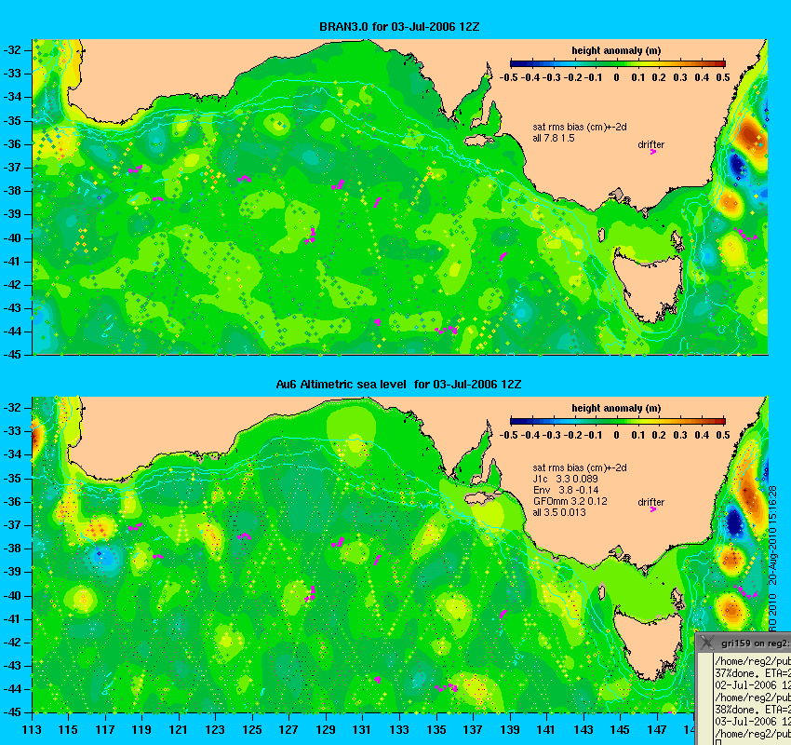Click 'BRAN3.0 for 03-Jul-2006 12Z' plot title
791x745 pixels.
click(x=399, y=27)
